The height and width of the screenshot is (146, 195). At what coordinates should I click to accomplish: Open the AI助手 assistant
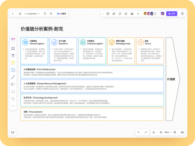click(x=62, y=14)
